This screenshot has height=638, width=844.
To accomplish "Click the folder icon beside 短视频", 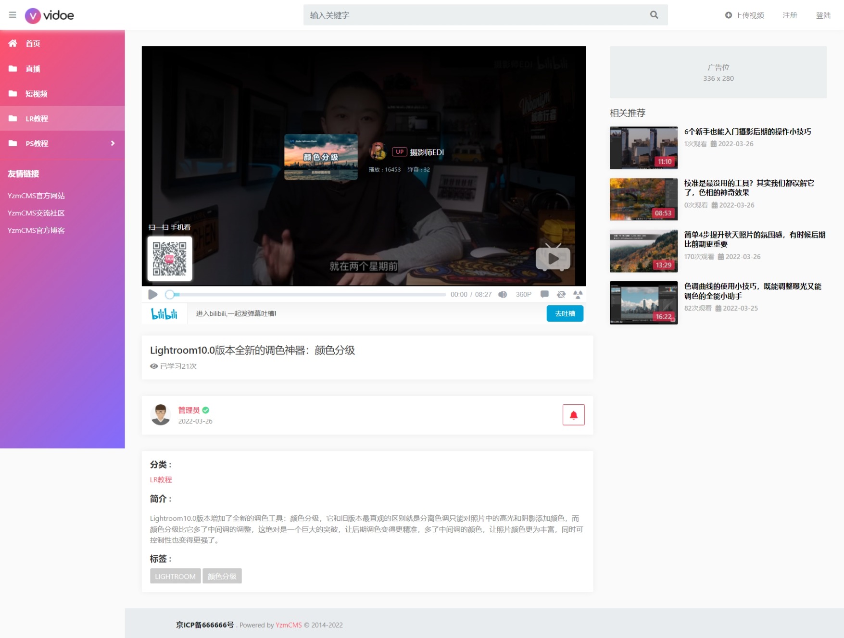I will (x=13, y=94).
